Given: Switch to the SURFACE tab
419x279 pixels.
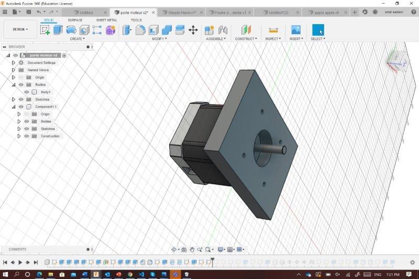Looking at the screenshot, I should click(x=75, y=20).
